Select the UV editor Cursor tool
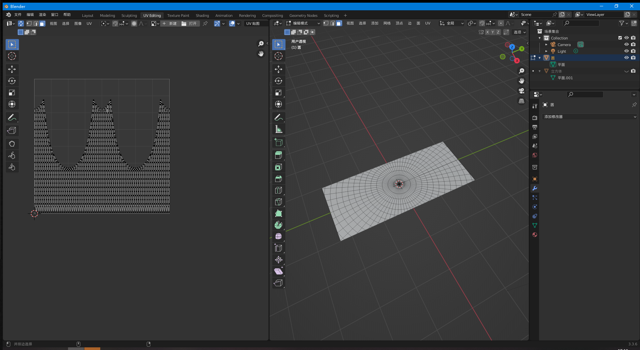Screen dimensions: 640x350 (12, 56)
